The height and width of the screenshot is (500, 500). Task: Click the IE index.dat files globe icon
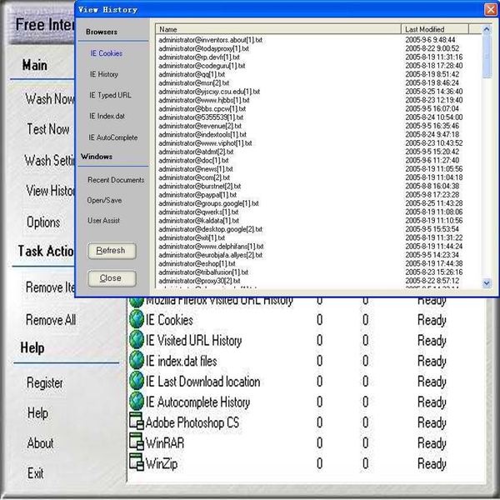pyautogui.click(x=137, y=361)
